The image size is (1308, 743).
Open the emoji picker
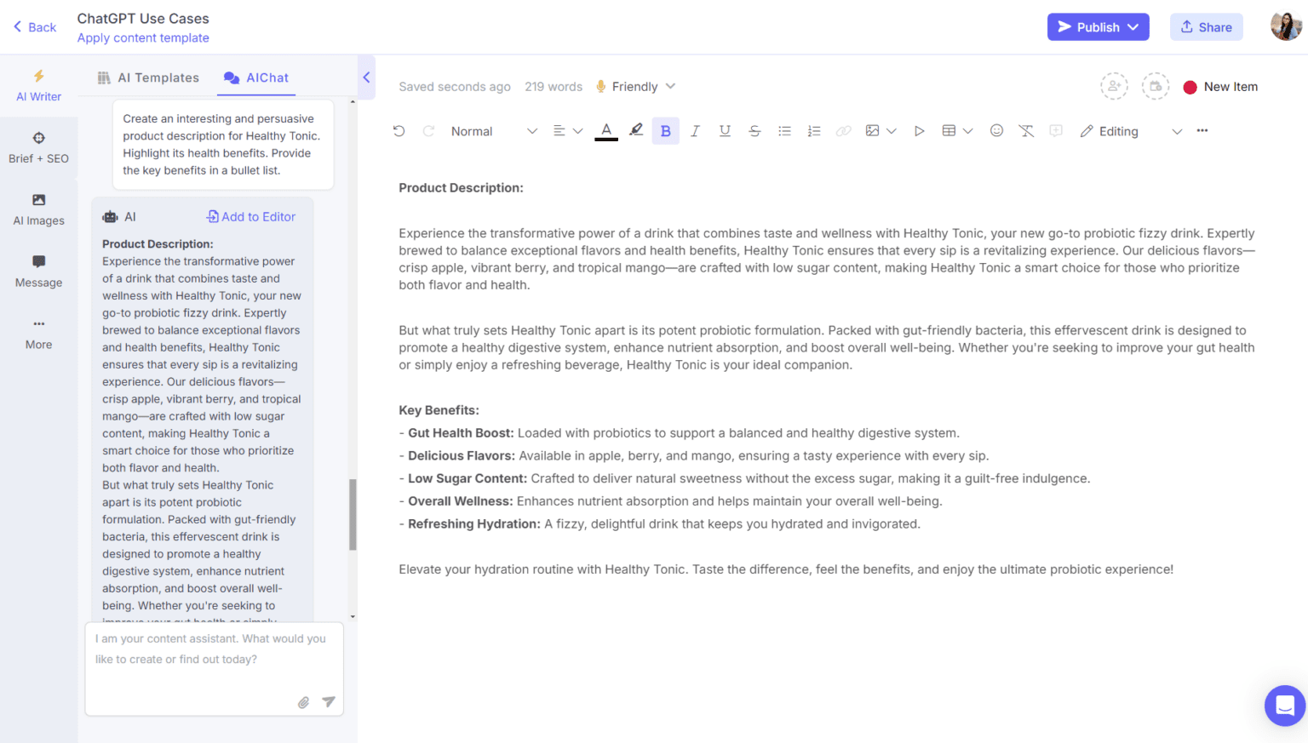[996, 130]
